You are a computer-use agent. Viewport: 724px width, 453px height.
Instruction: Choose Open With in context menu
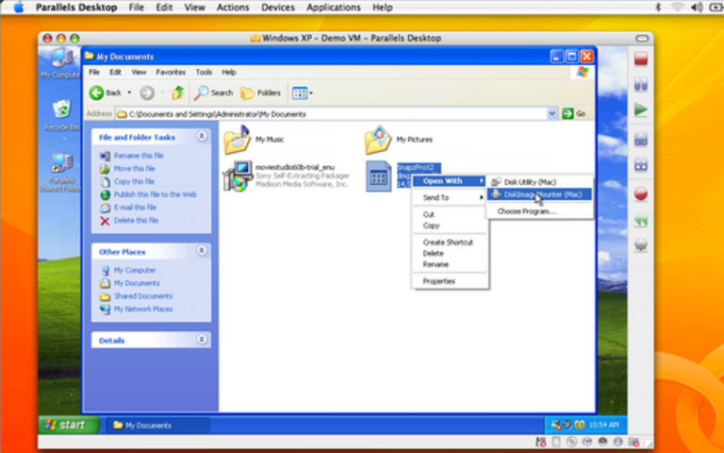(450, 181)
